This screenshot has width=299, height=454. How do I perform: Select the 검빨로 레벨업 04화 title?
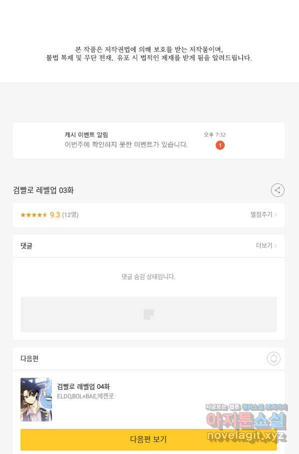pos(83,386)
